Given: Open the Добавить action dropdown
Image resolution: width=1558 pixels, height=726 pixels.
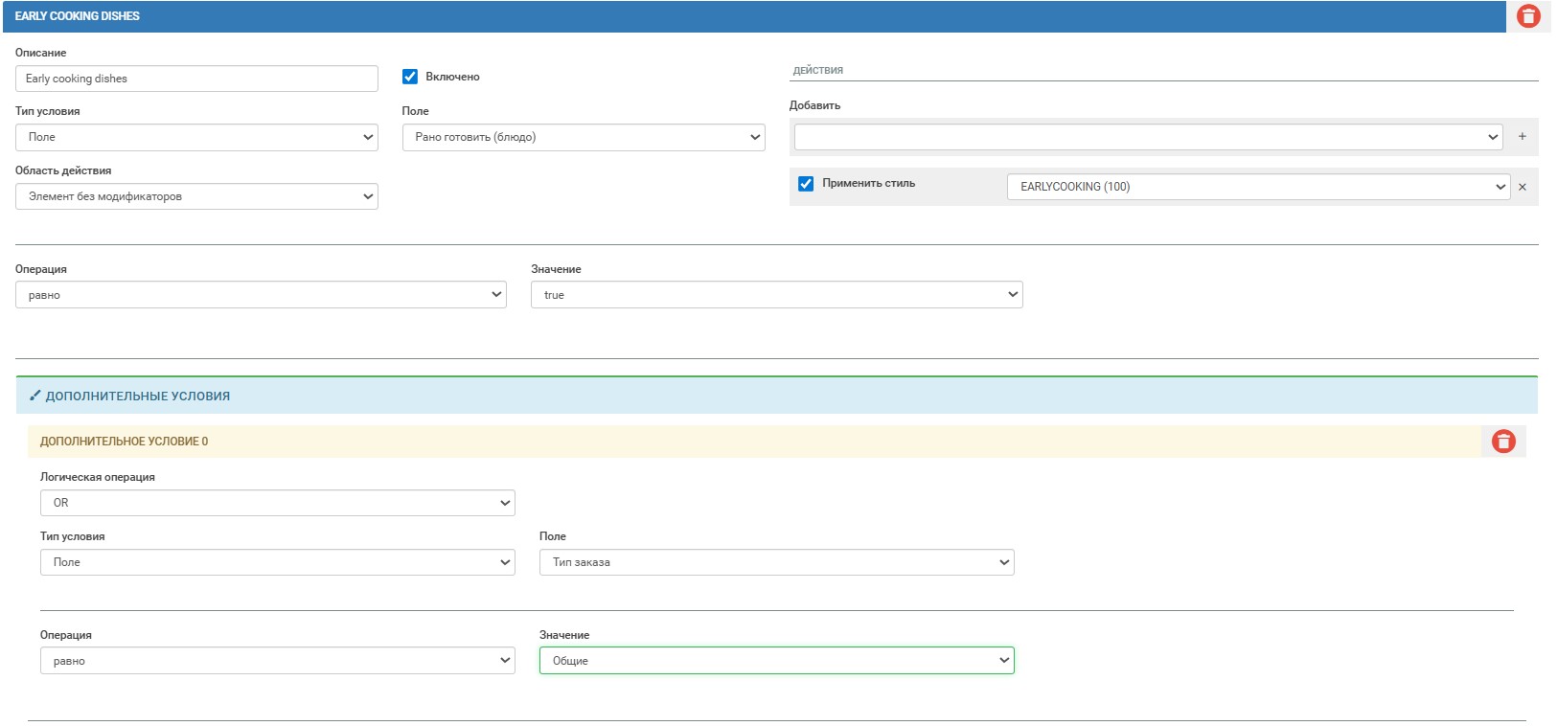Looking at the screenshot, I should click(x=1147, y=138).
